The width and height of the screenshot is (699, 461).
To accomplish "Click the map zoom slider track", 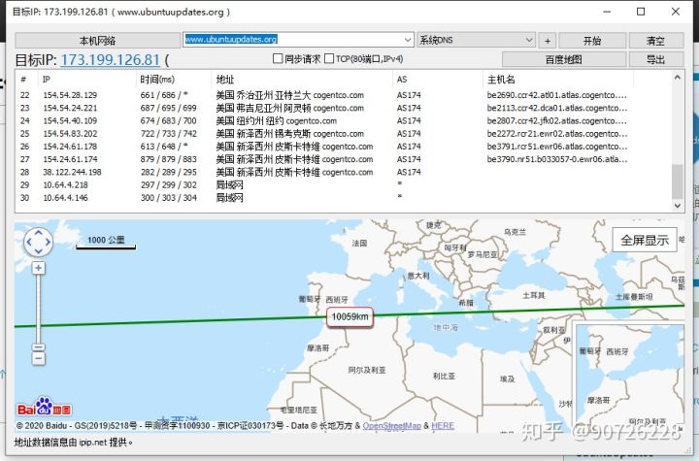I will [38, 309].
